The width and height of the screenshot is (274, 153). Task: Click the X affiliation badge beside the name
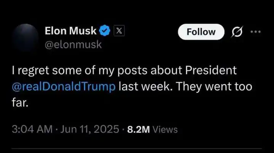pyautogui.click(x=118, y=31)
